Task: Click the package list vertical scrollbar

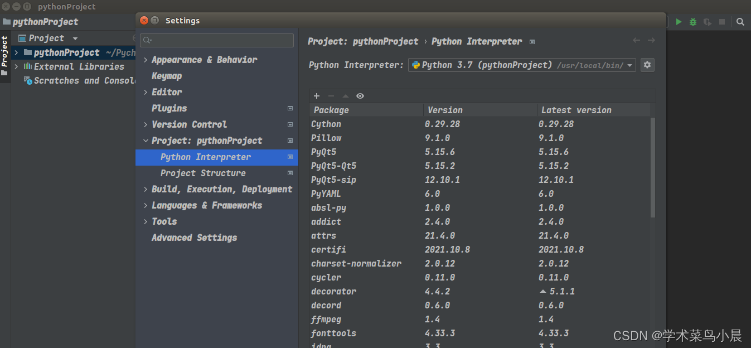Action: click(x=653, y=167)
